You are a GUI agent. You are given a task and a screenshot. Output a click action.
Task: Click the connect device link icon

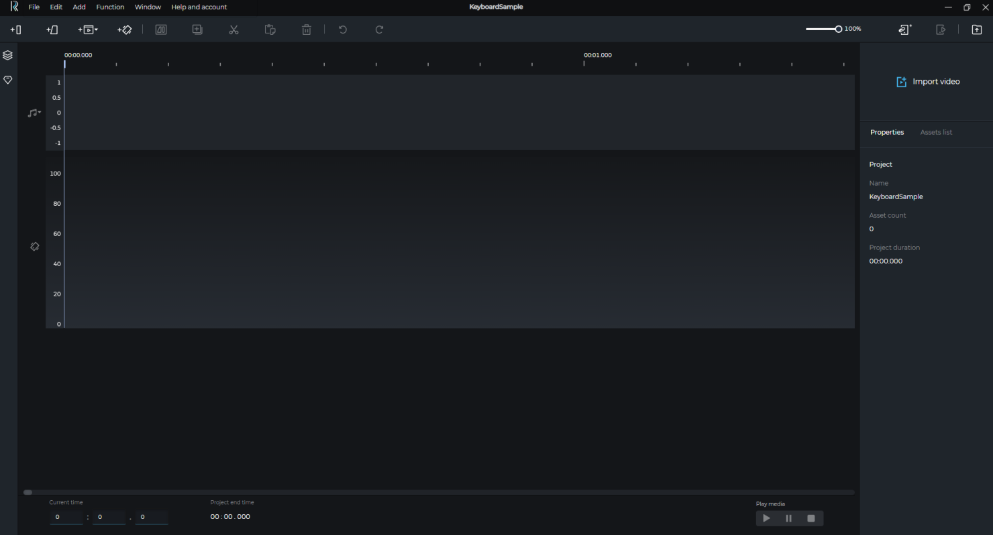tap(905, 29)
